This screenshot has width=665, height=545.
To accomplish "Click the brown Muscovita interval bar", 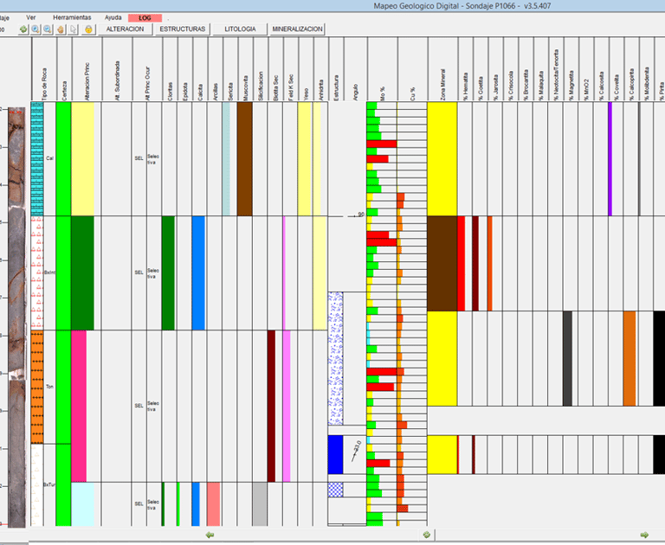I will click(245, 159).
